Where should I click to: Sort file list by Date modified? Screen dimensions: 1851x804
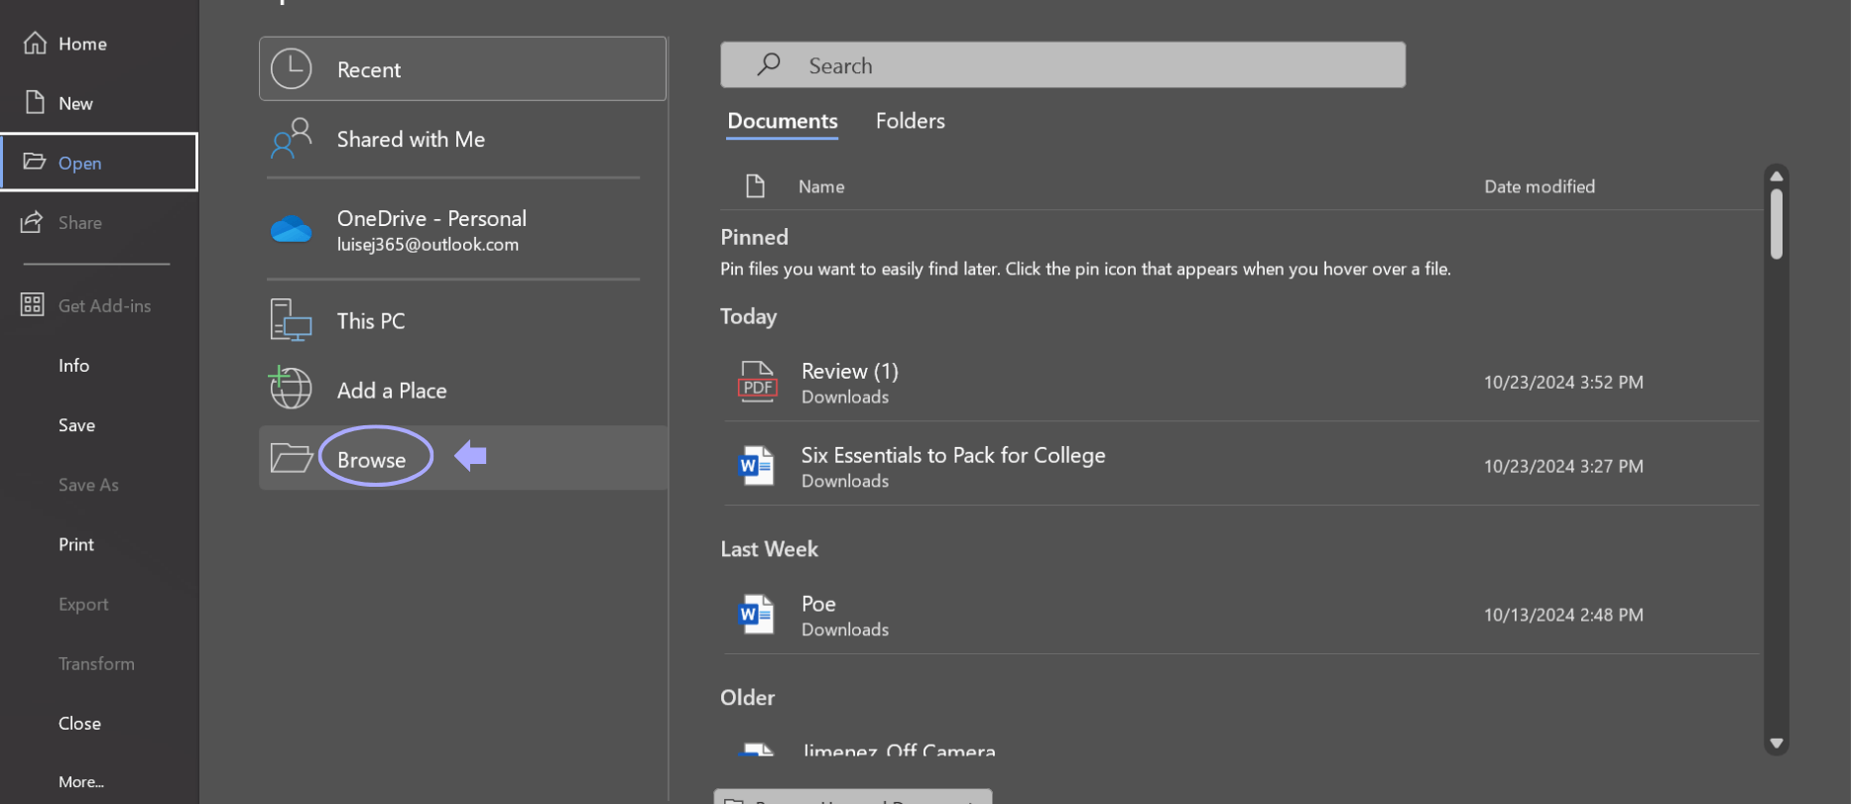tap(1539, 186)
